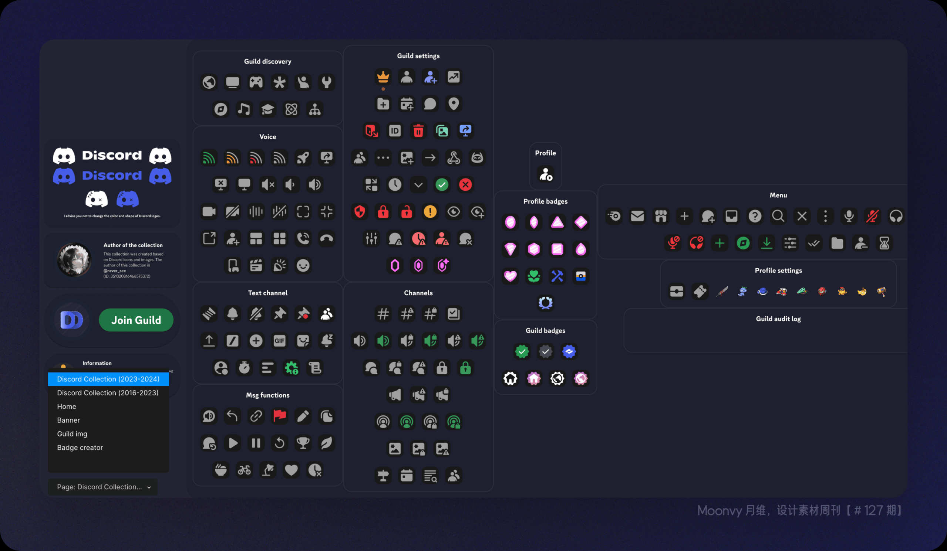Screen dimensions: 947x551
Task: Choose the Banner page entry
Action: click(x=108, y=420)
